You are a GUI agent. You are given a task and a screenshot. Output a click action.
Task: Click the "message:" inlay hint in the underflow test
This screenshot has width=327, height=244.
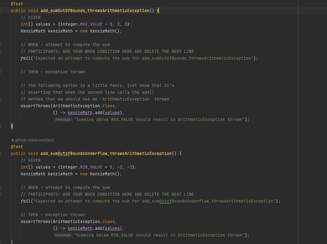click(63, 235)
